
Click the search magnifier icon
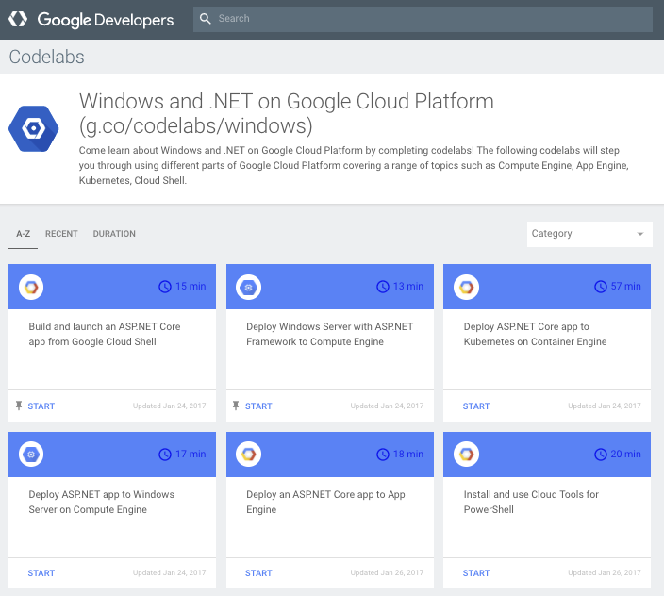point(207,19)
